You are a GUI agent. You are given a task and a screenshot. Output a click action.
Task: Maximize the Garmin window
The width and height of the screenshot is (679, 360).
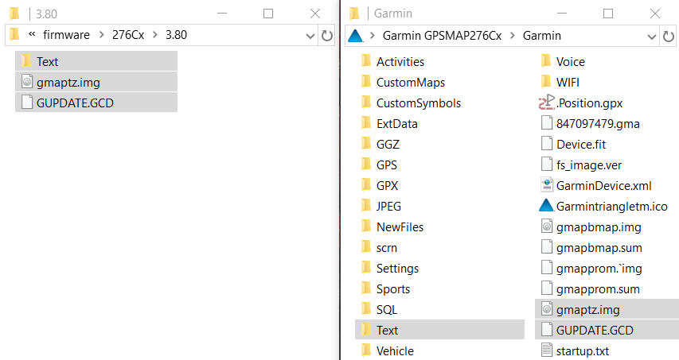(x=608, y=14)
